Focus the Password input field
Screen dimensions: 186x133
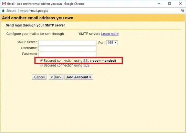coord(67,54)
